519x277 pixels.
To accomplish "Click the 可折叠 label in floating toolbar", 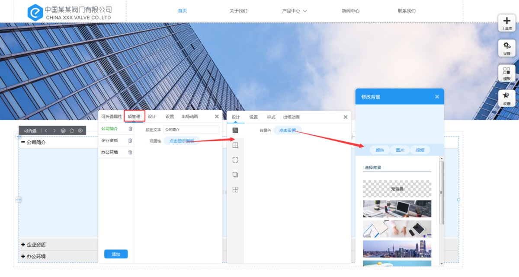I will pos(30,131).
